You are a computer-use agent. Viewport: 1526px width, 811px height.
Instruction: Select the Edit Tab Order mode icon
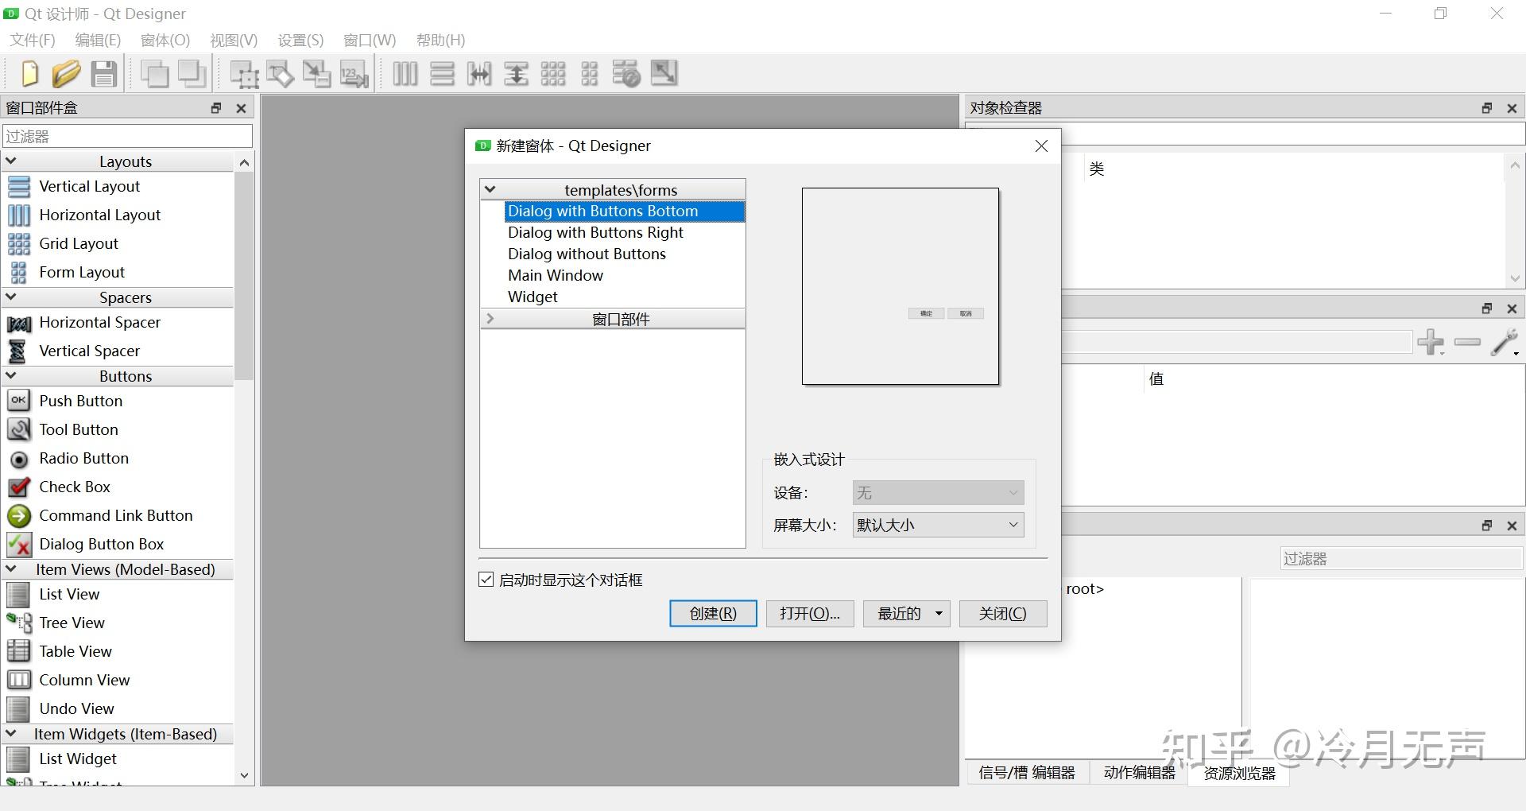354,73
